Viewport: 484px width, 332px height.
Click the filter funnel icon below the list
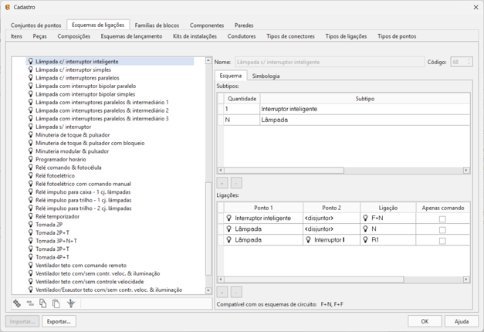coord(71,304)
